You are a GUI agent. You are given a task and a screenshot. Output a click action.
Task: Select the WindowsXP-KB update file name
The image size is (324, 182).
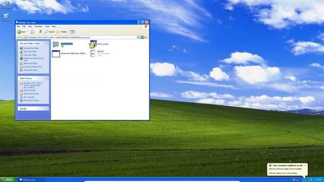point(73,54)
